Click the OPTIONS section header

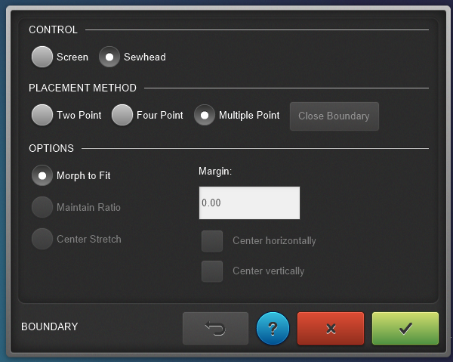(x=51, y=148)
